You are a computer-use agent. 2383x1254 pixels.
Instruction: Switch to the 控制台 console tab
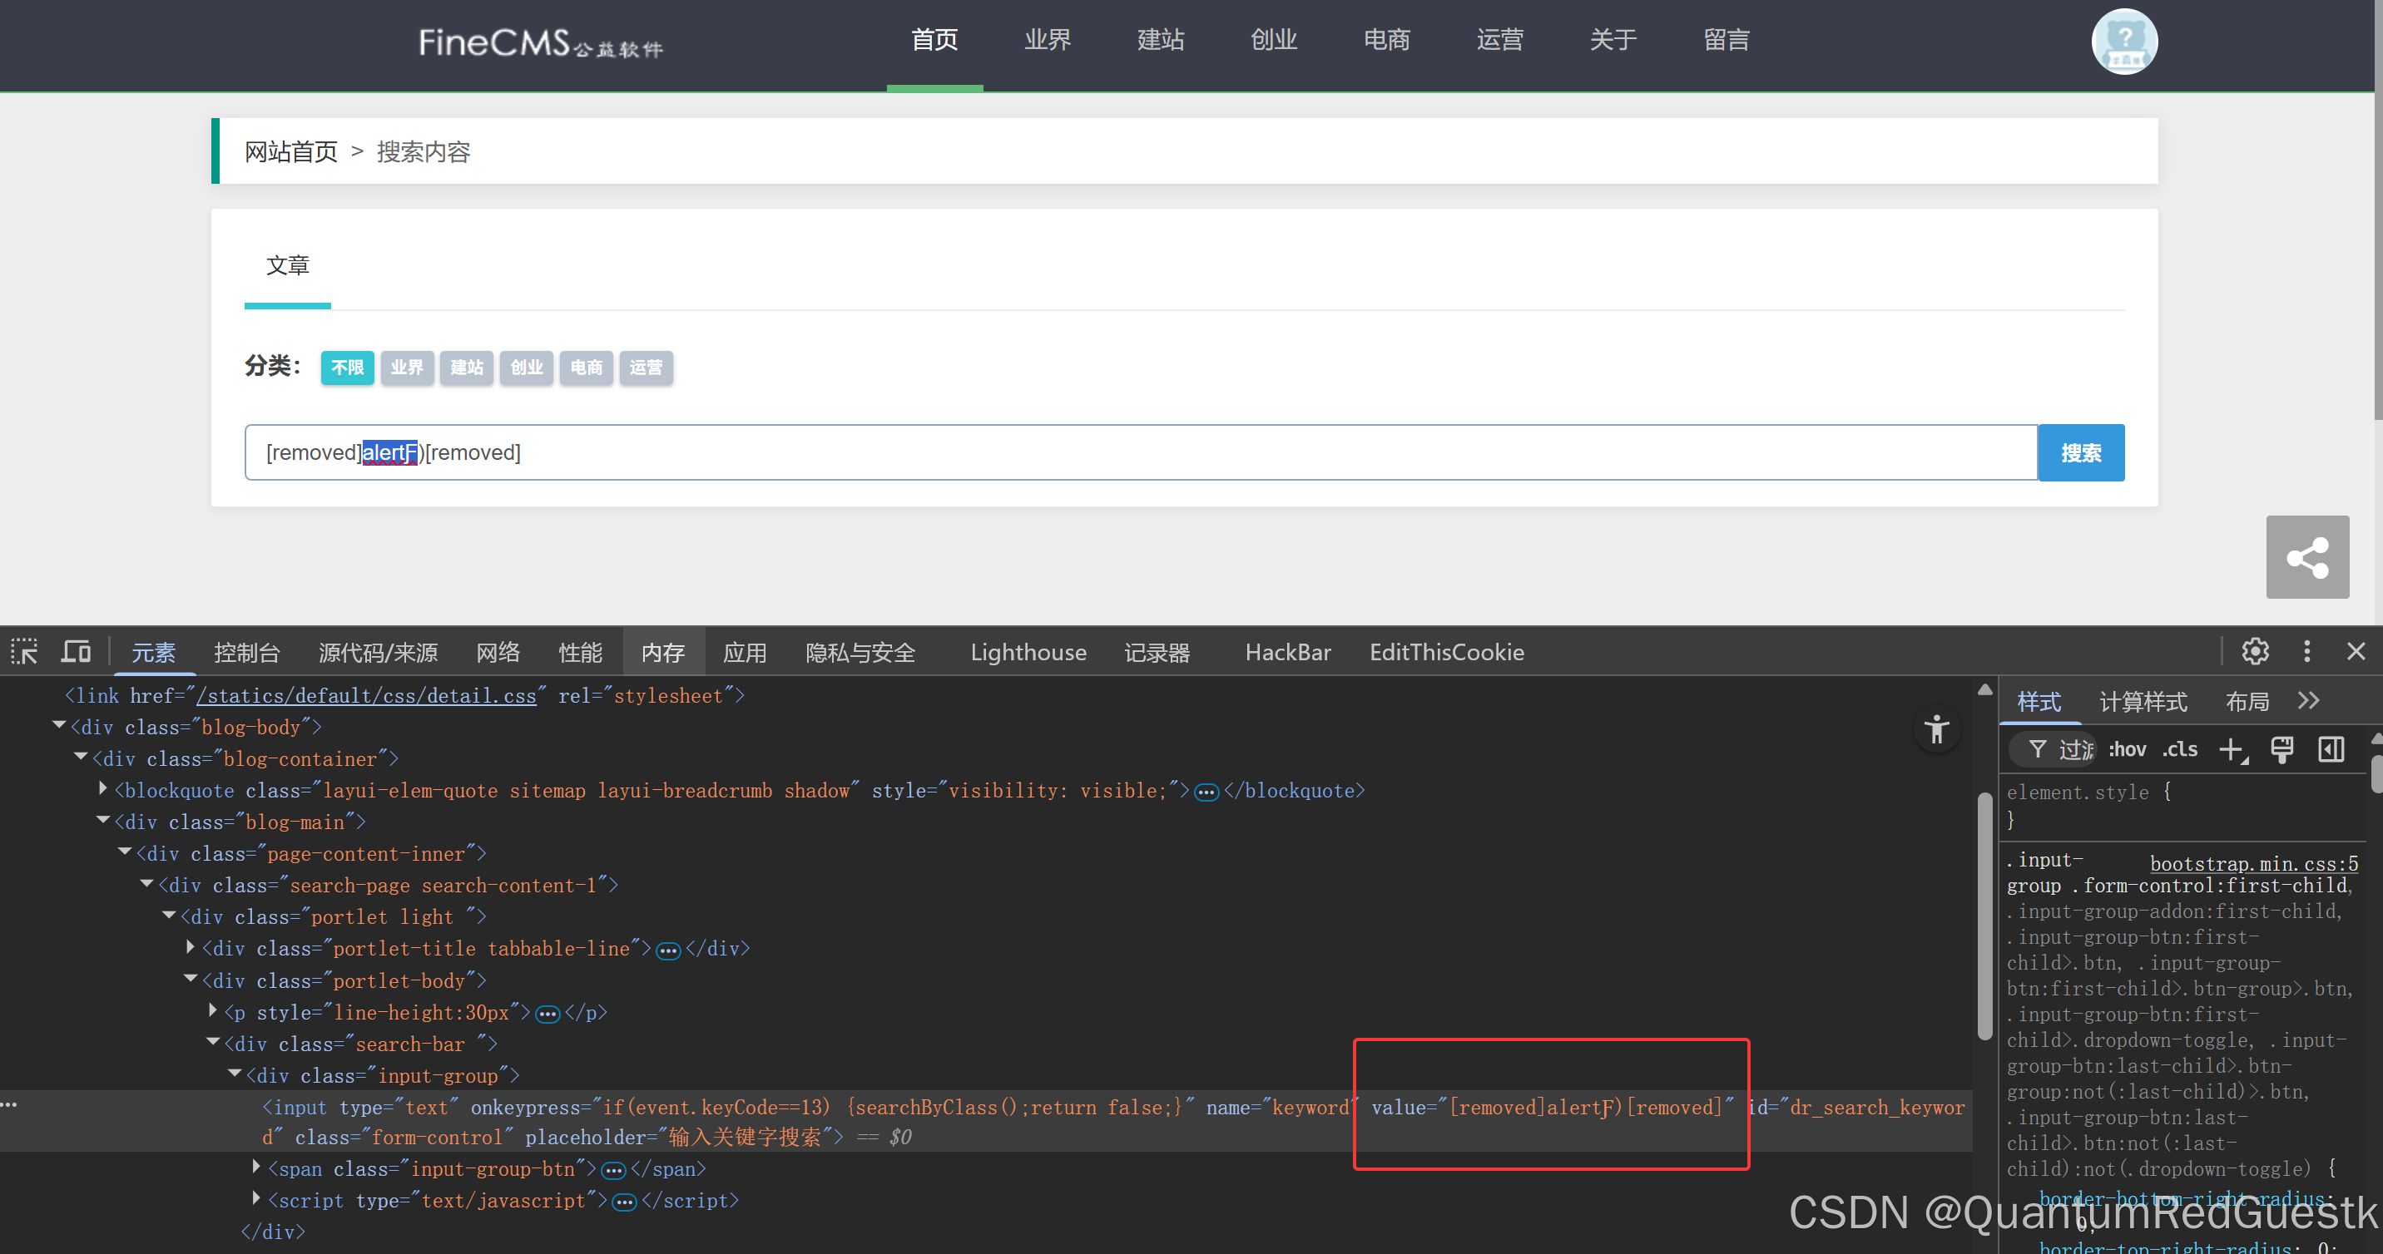[x=246, y=652]
